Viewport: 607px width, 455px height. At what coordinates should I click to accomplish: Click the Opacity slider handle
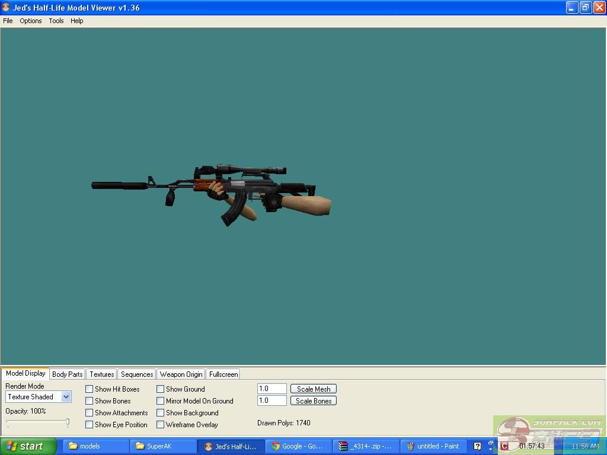click(x=68, y=422)
